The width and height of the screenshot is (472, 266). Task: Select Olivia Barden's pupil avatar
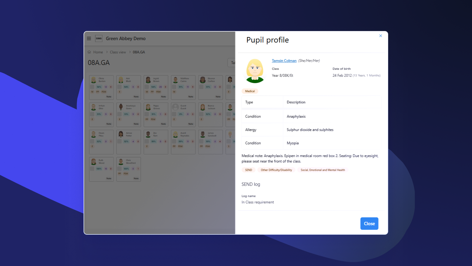[94, 80]
